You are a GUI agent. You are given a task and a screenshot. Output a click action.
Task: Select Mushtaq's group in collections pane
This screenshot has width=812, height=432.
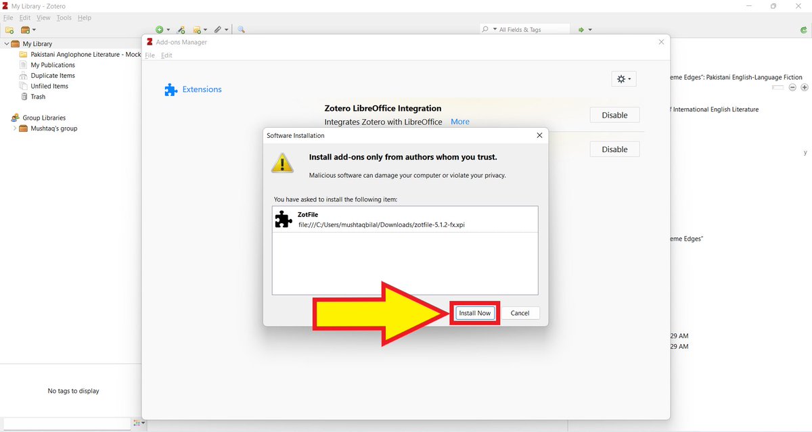[53, 128]
